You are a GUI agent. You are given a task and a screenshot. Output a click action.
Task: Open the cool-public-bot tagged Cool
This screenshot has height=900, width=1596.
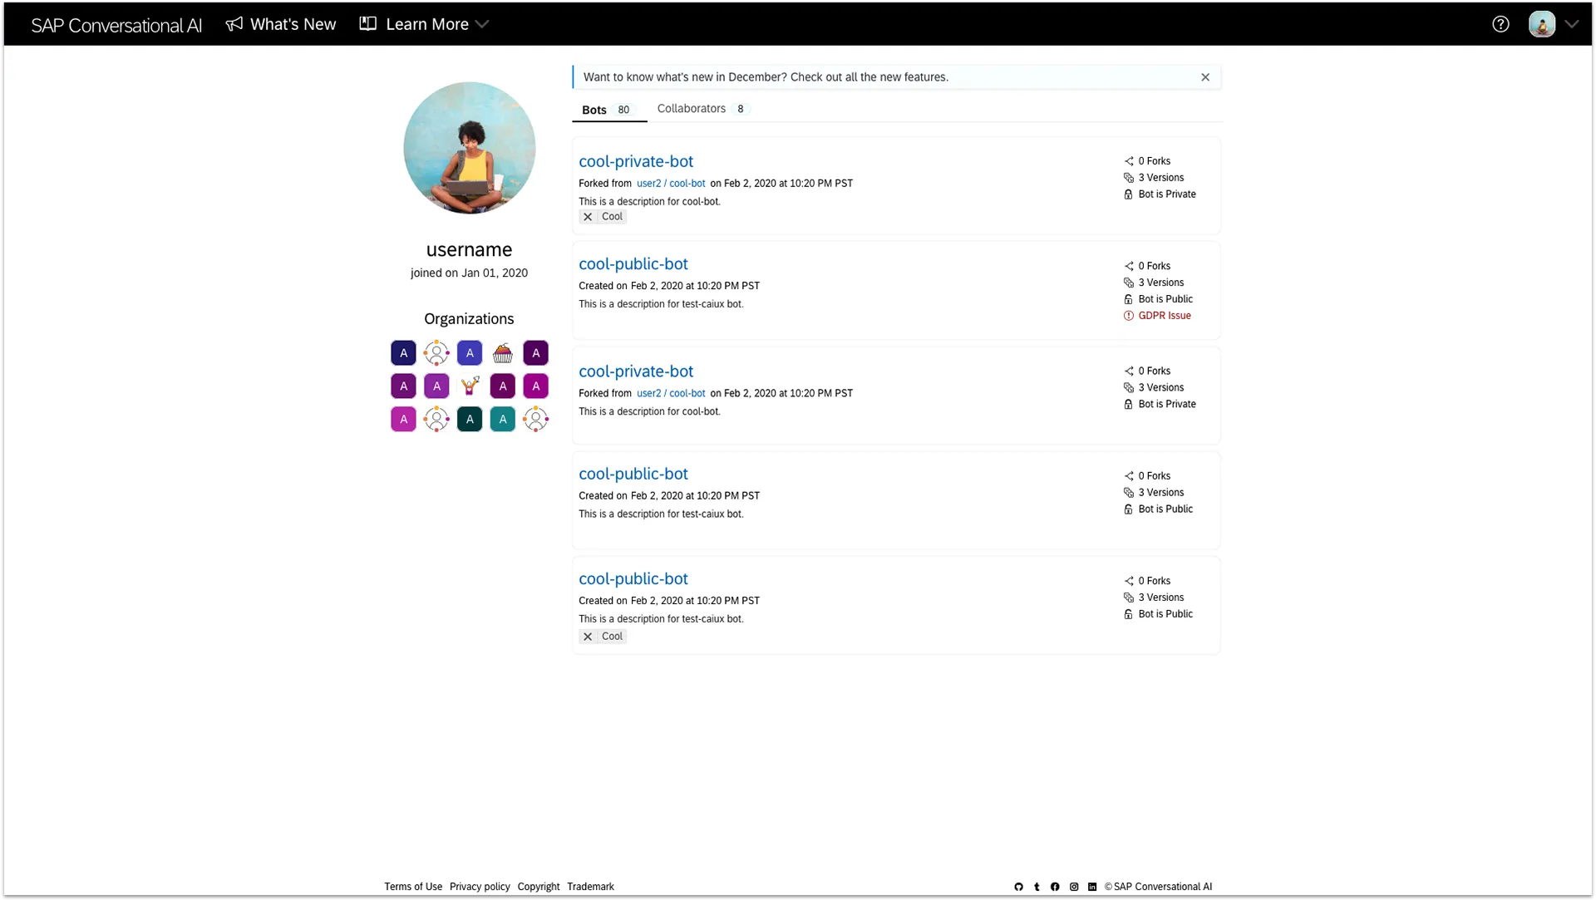[x=633, y=578]
